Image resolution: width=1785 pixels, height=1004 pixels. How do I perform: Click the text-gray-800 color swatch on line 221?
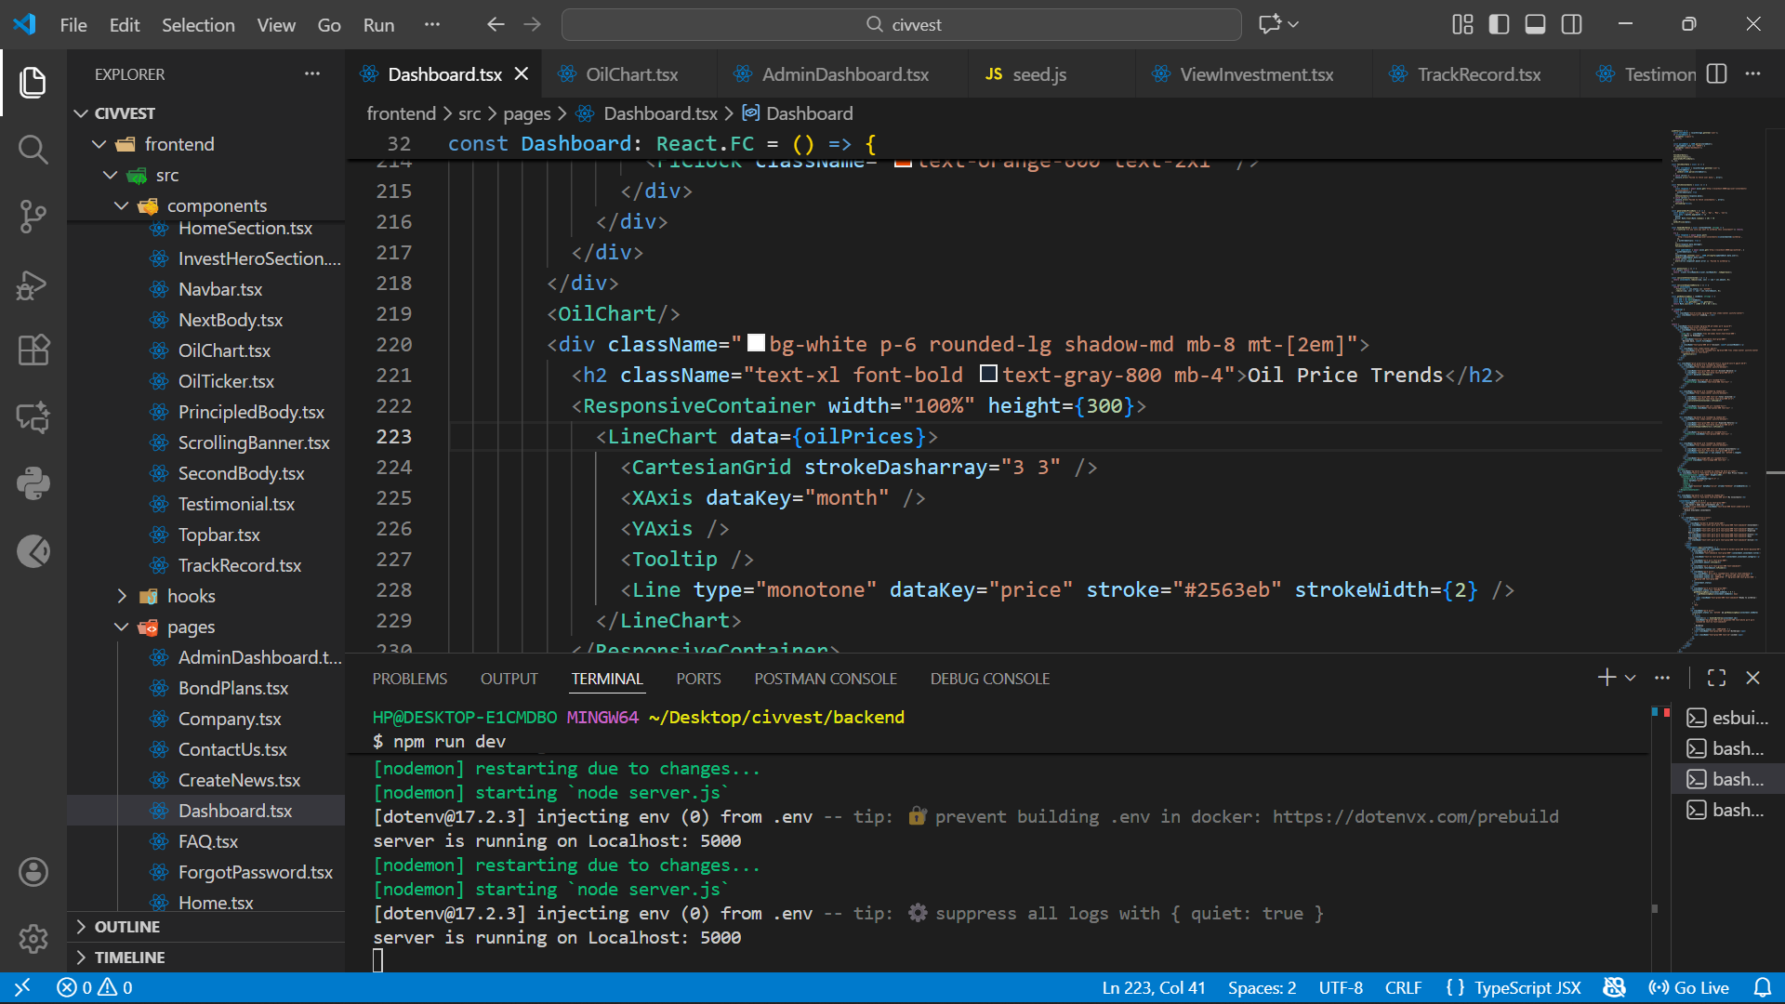989,374
